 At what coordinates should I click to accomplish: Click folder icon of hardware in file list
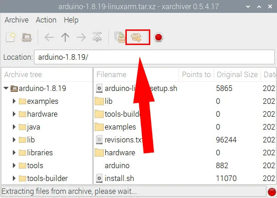point(99,153)
